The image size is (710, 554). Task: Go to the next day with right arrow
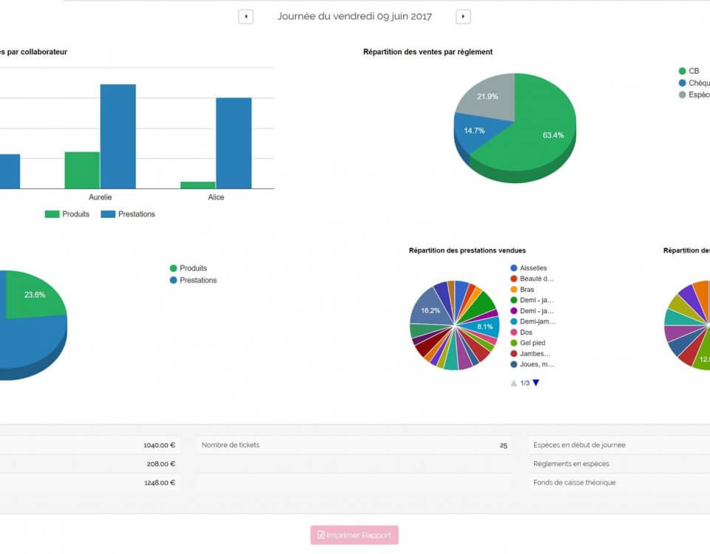463,17
